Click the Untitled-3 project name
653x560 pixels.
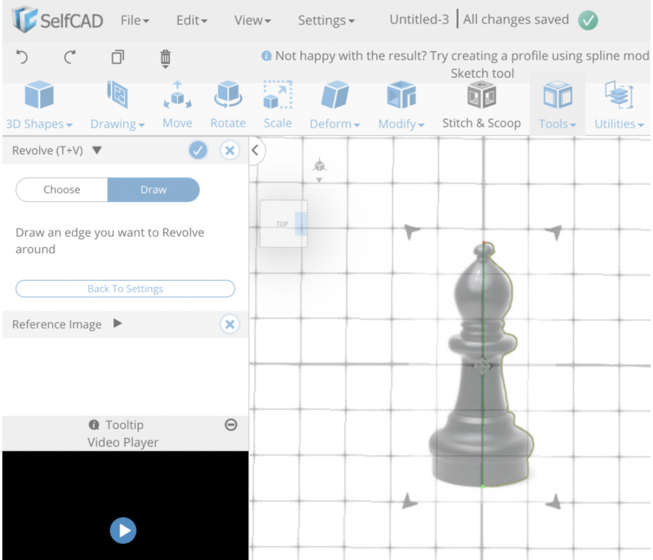click(x=419, y=19)
